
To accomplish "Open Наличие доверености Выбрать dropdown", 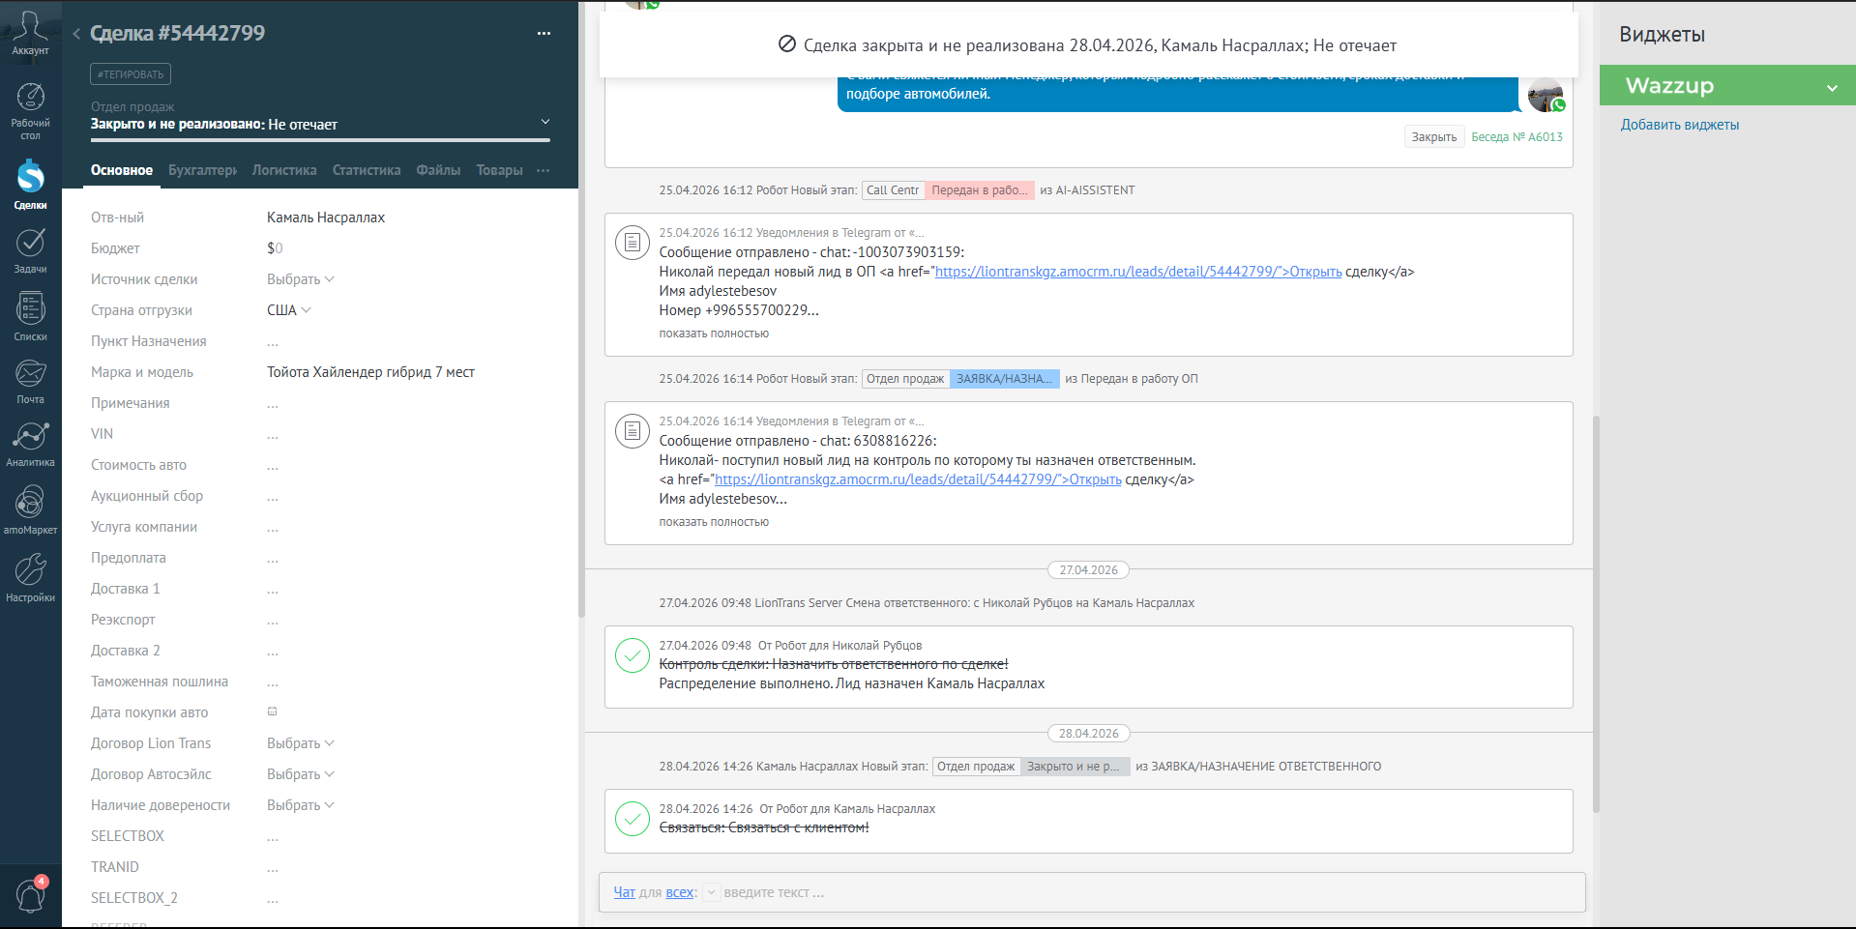I will (x=301, y=805).
